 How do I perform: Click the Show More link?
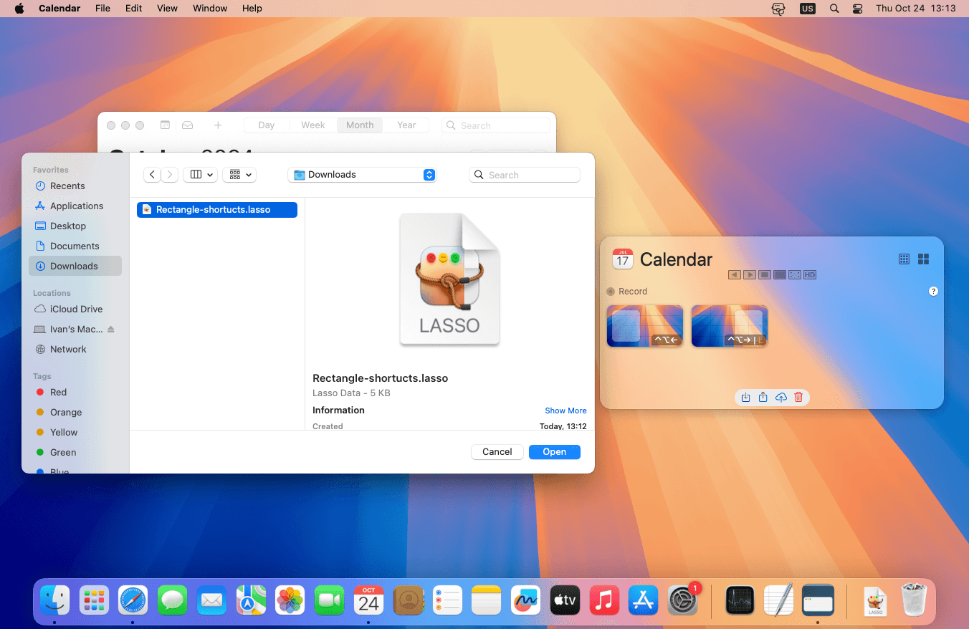tap(565, 410)
